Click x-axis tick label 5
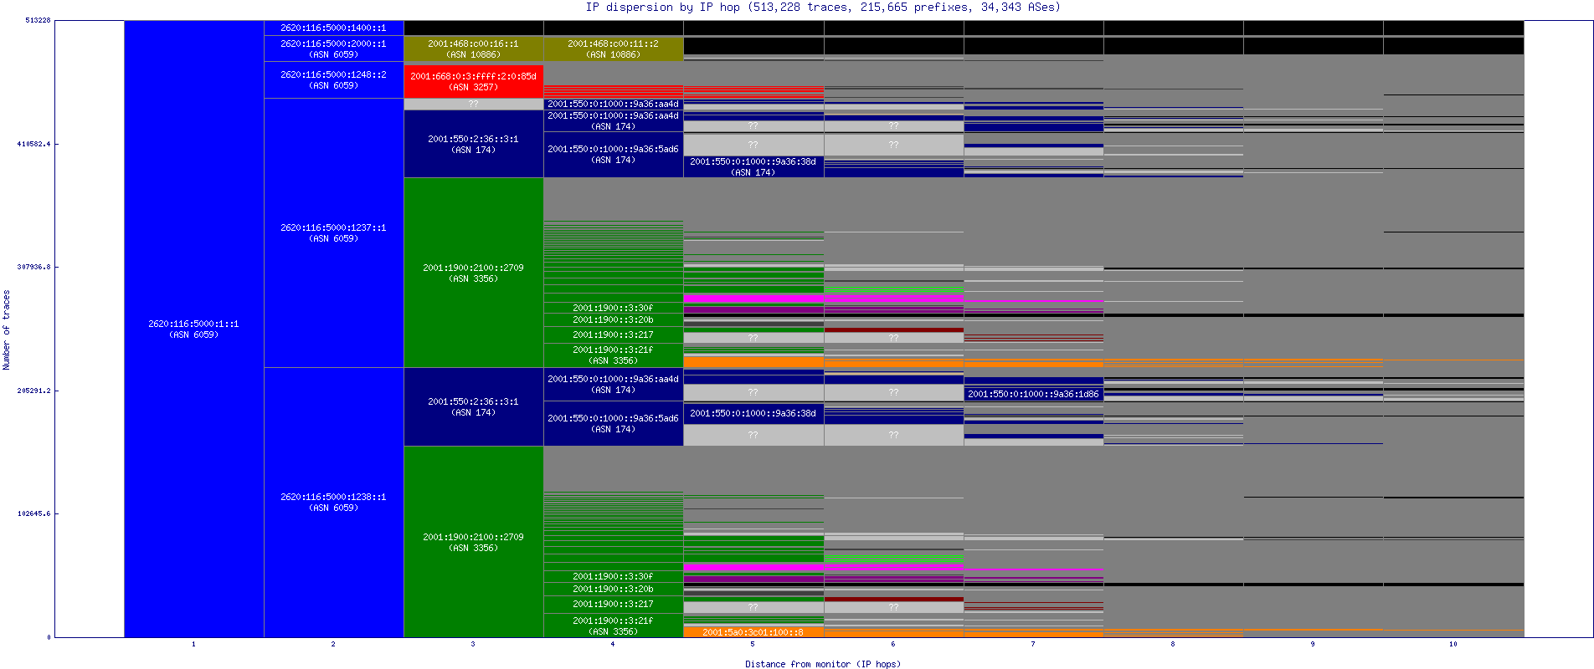Viewport: 1594px width, 669px height. tap(753, 644)
